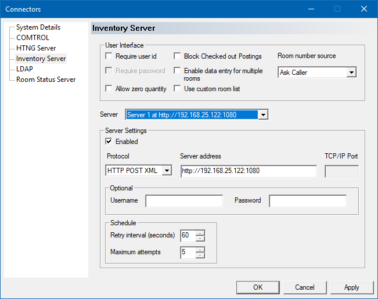Click the Server address text field
This screenshot has height=299, width=378.
249,171
